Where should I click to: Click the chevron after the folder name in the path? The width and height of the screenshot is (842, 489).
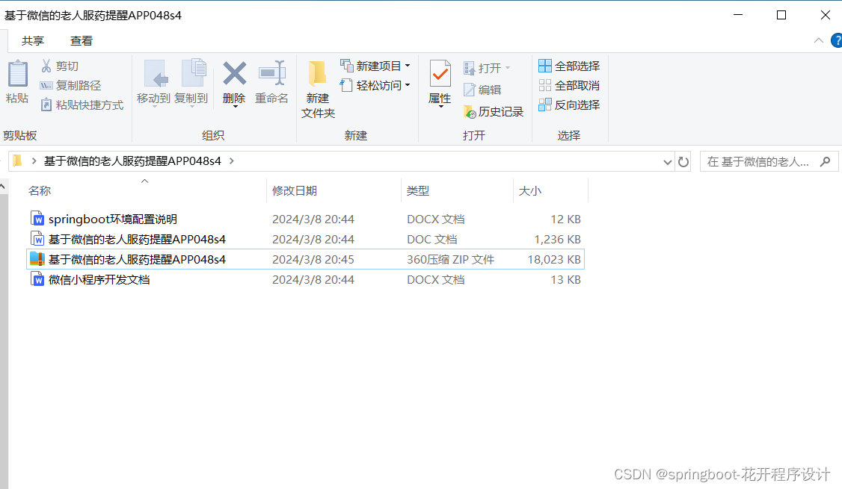click(232, 161)
